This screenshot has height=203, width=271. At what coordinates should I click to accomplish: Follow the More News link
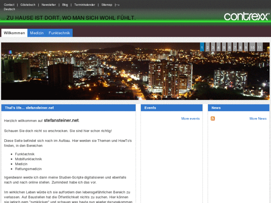[x=258, y=119]
